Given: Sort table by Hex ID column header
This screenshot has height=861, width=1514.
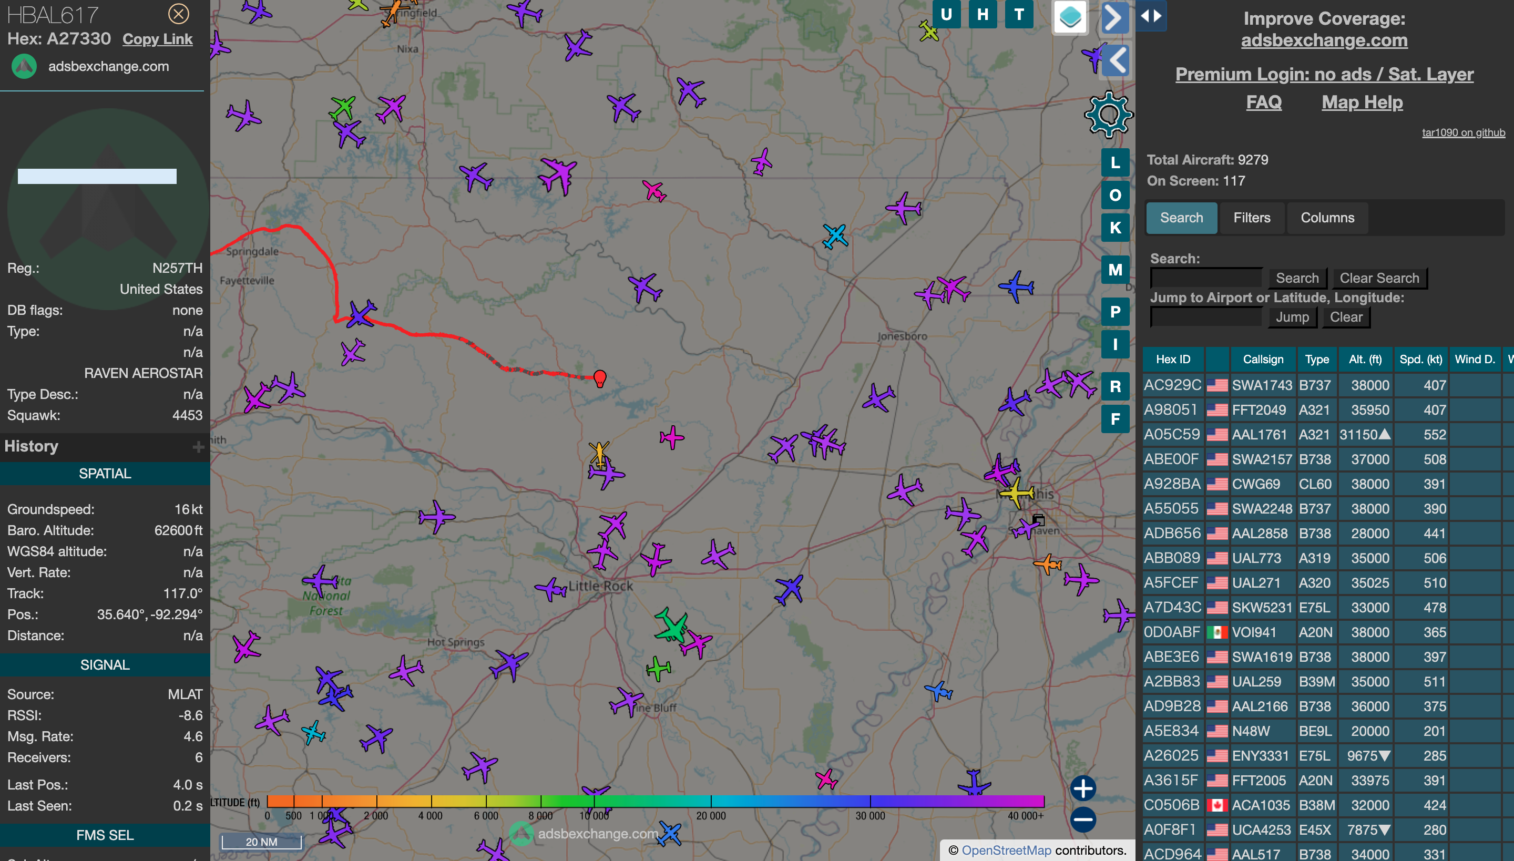Looking at the screenshot, I should pyautogui.click(x=1173, y=360).
